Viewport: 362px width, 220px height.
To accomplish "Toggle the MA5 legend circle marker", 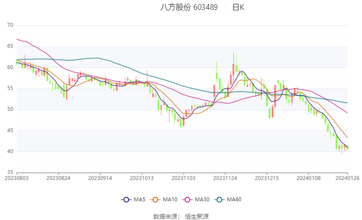I will pos(125,200).
